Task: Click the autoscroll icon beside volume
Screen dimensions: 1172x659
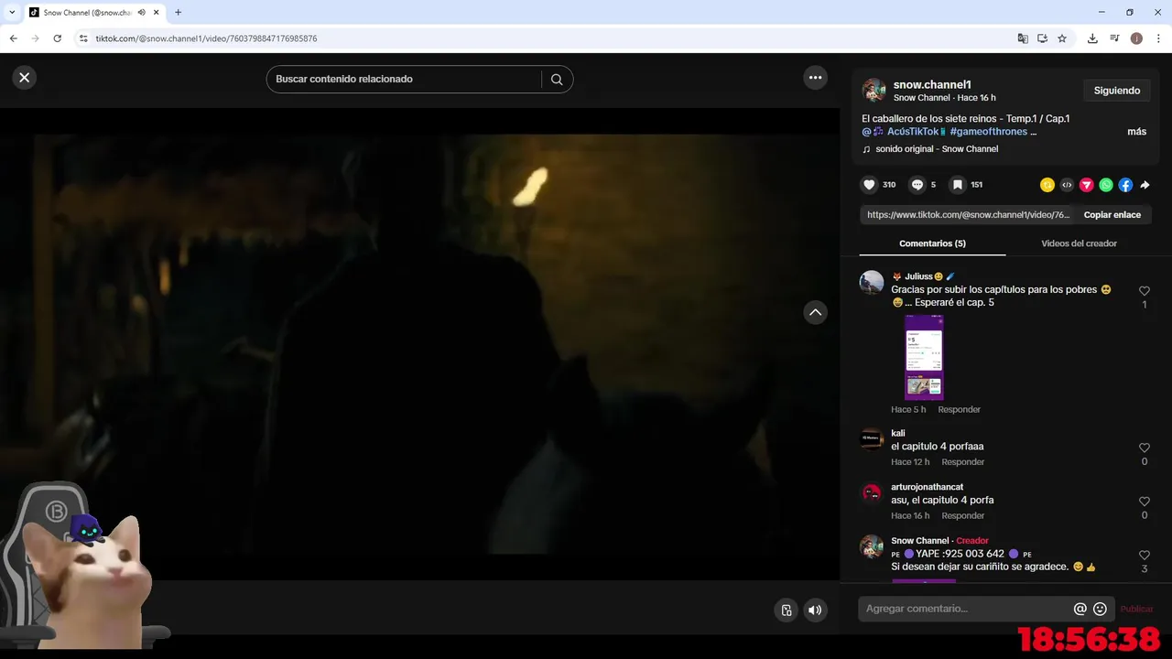Action: point(786,610)
